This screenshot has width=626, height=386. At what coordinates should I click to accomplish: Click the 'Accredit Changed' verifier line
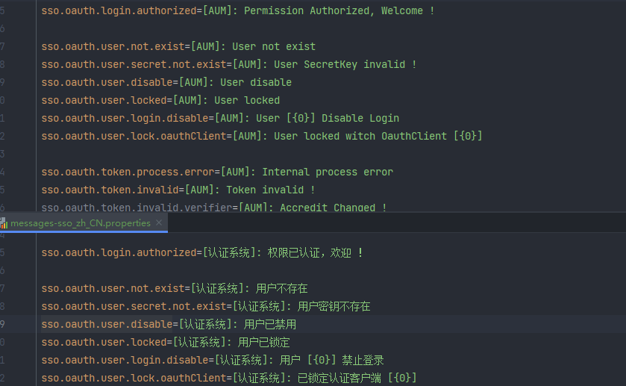(x=214, y=208)
